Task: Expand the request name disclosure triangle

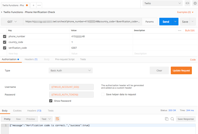Action: pos(2,12)
